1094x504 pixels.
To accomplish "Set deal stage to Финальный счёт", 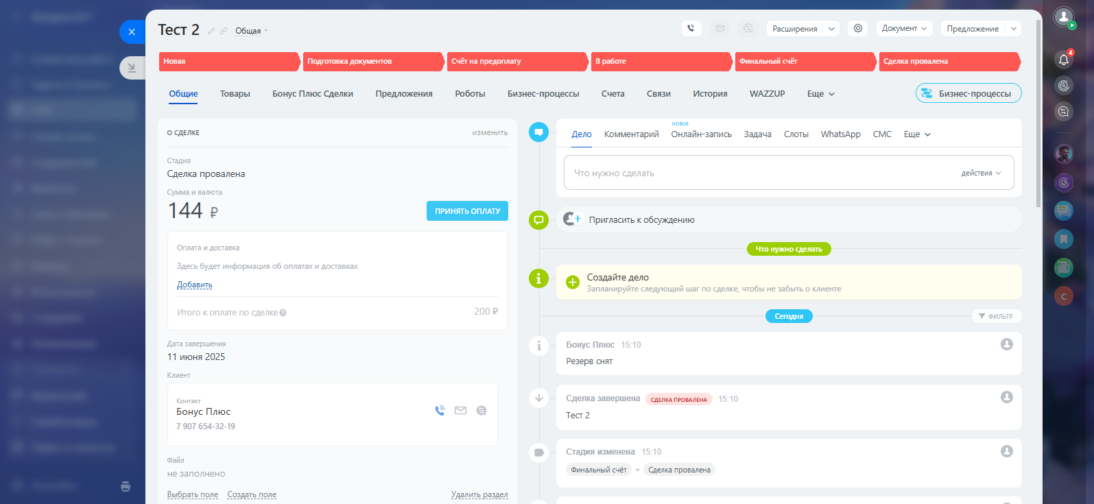I will tap(806, 62).
